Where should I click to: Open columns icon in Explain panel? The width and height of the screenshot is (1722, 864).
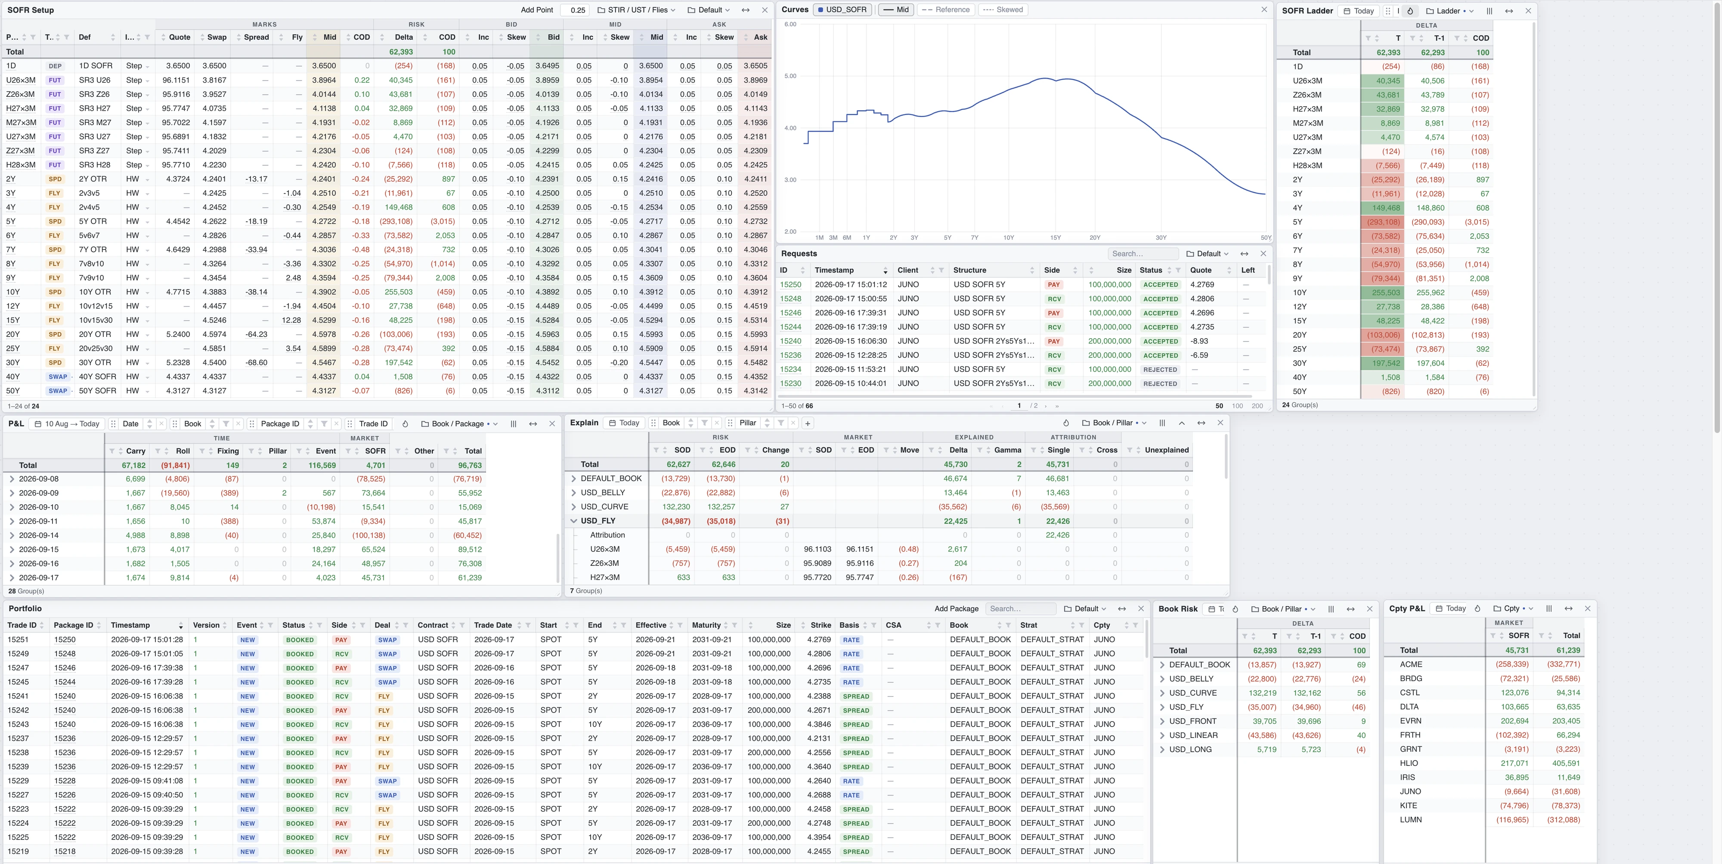1162,423
